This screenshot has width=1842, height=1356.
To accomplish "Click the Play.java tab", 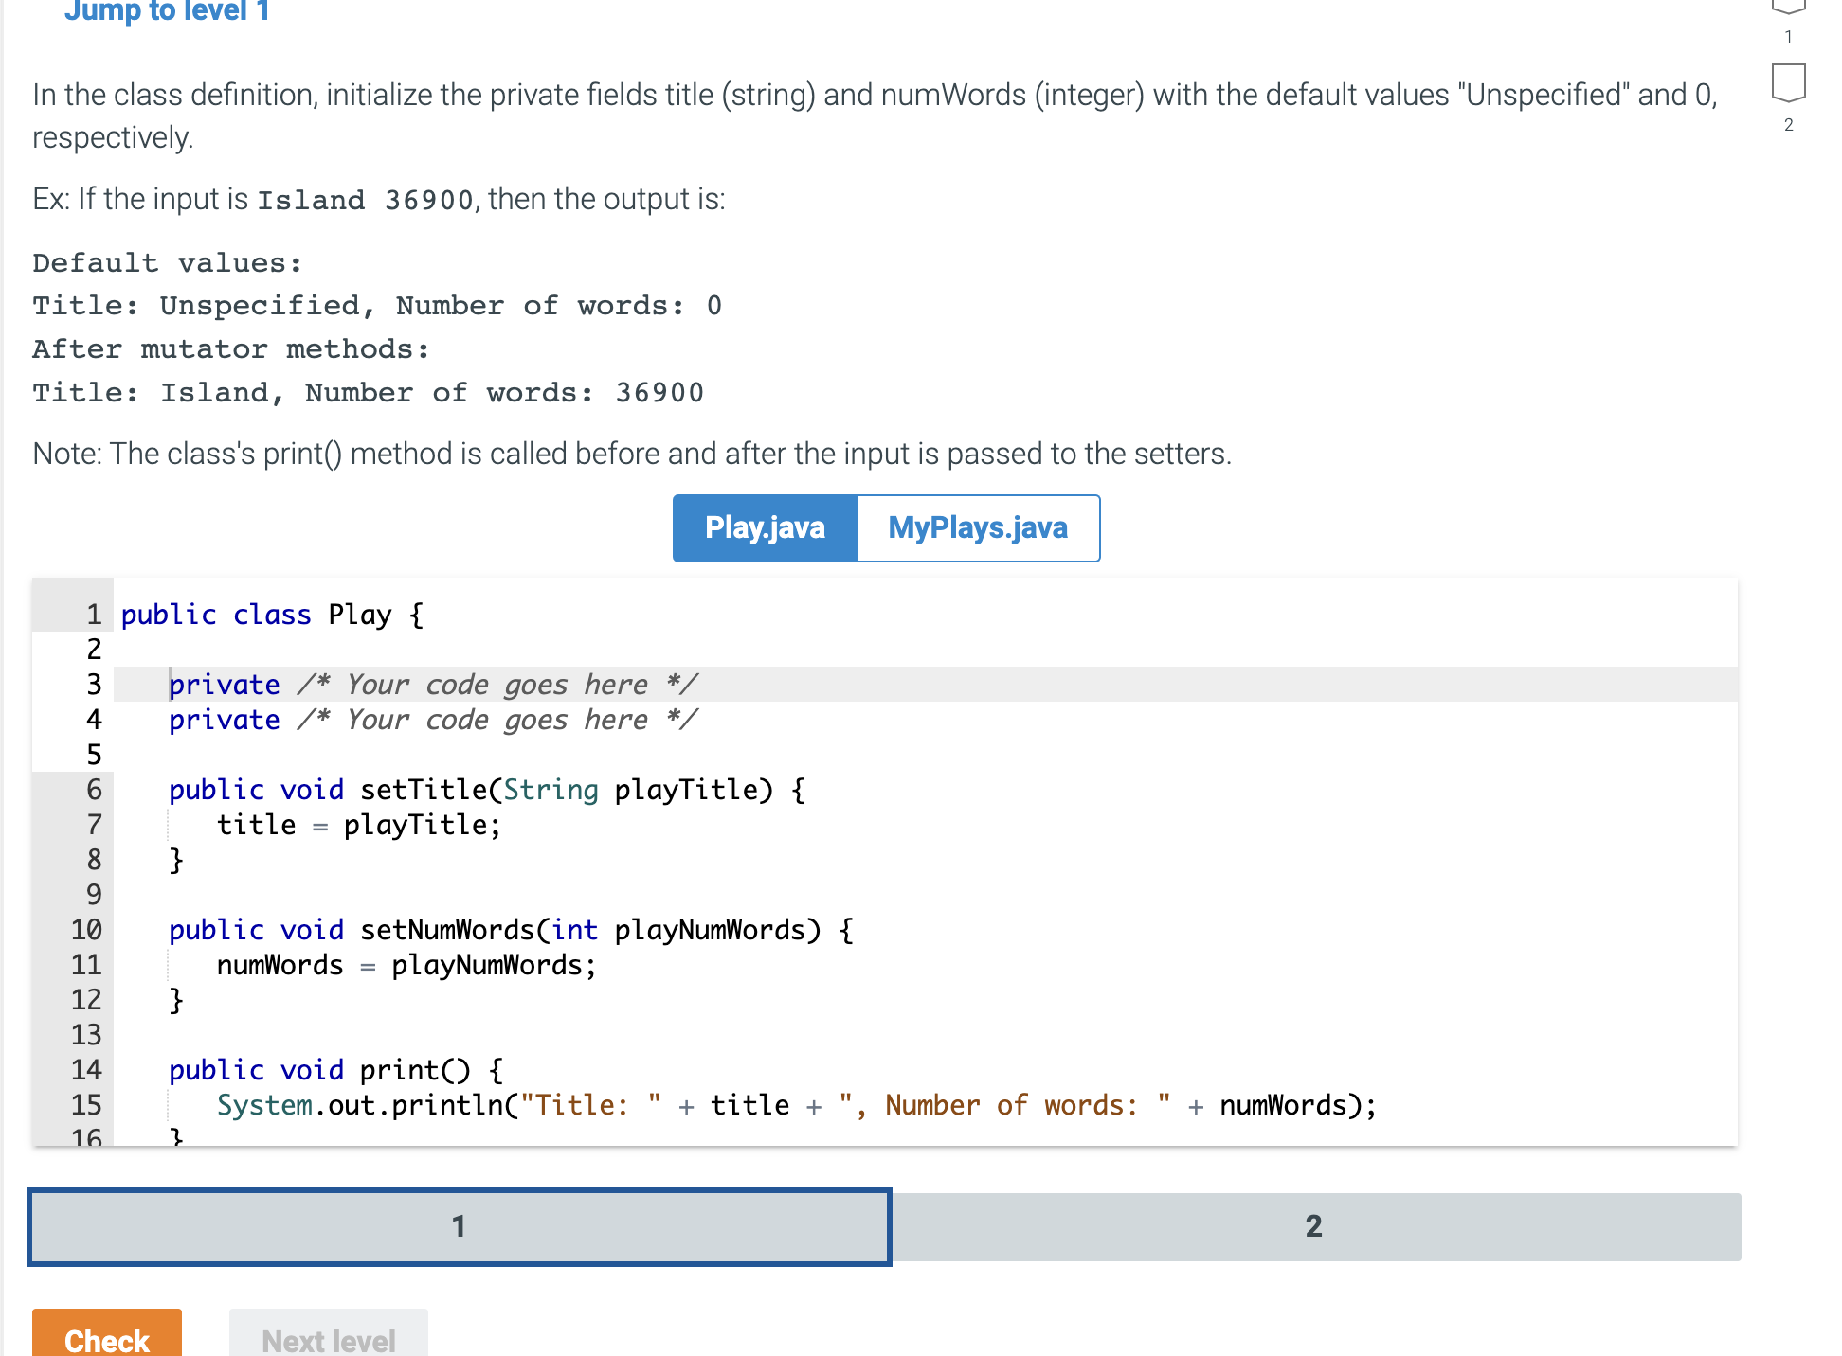I will [764, 528].
